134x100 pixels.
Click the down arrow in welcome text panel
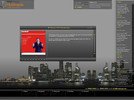pos(94,53)
